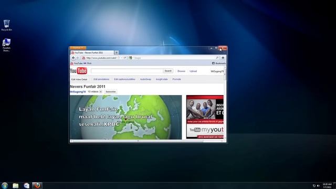Open the Promote option
The height and width of the screenshot is (189, 336).
pos(176,79)
